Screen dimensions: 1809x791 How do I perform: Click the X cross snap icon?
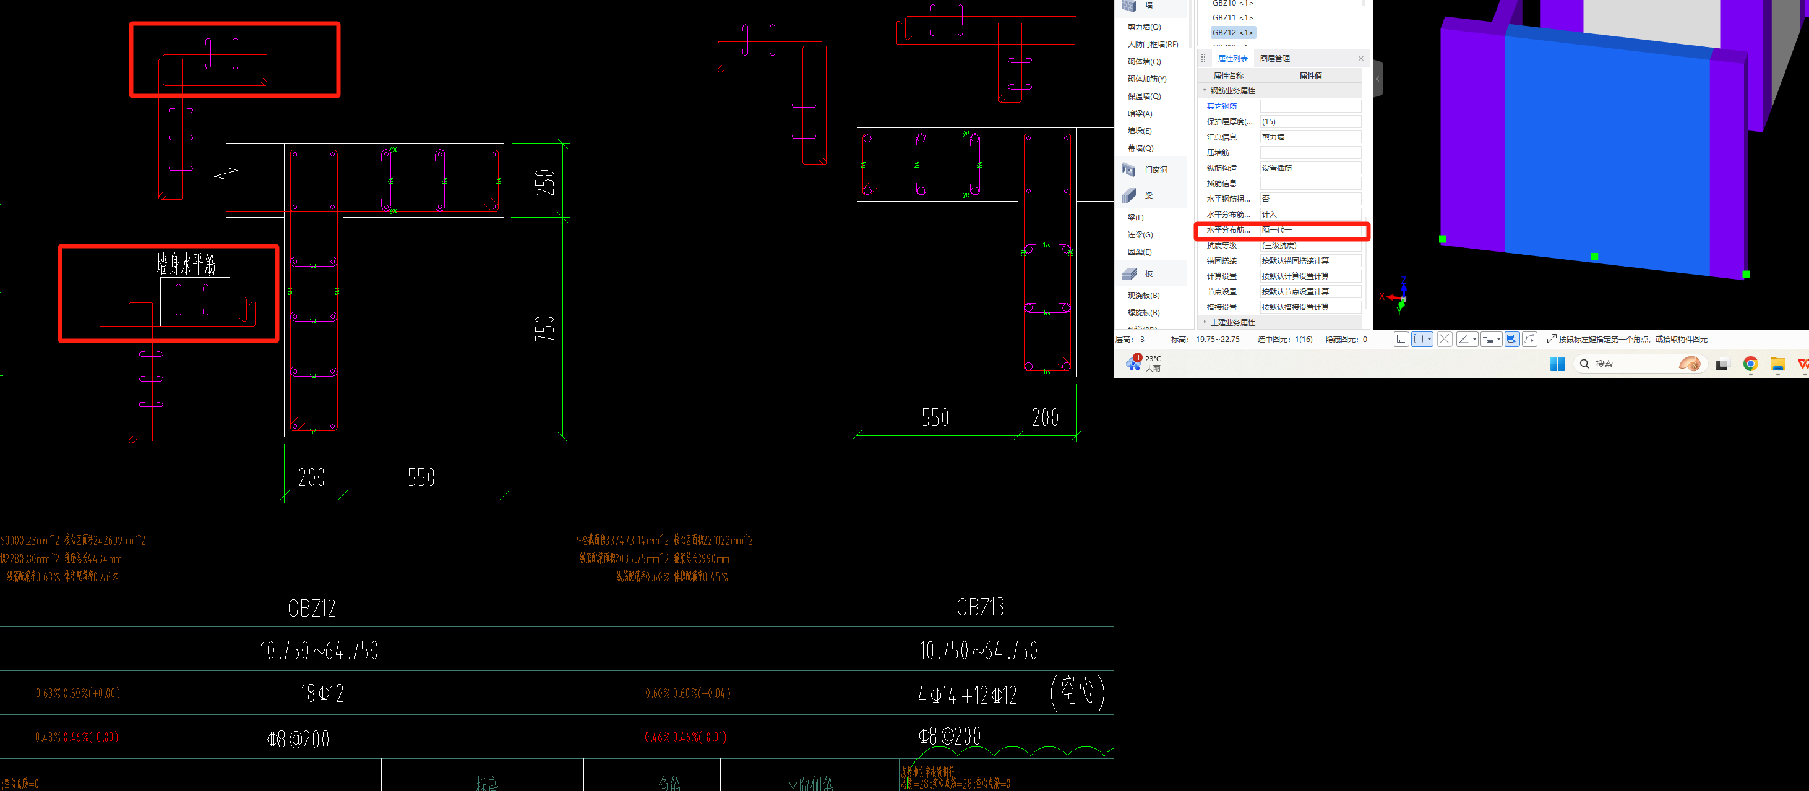[1445, 339]
